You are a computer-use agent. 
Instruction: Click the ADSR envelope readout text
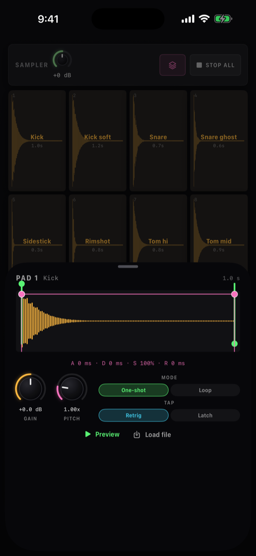[128, 364]
